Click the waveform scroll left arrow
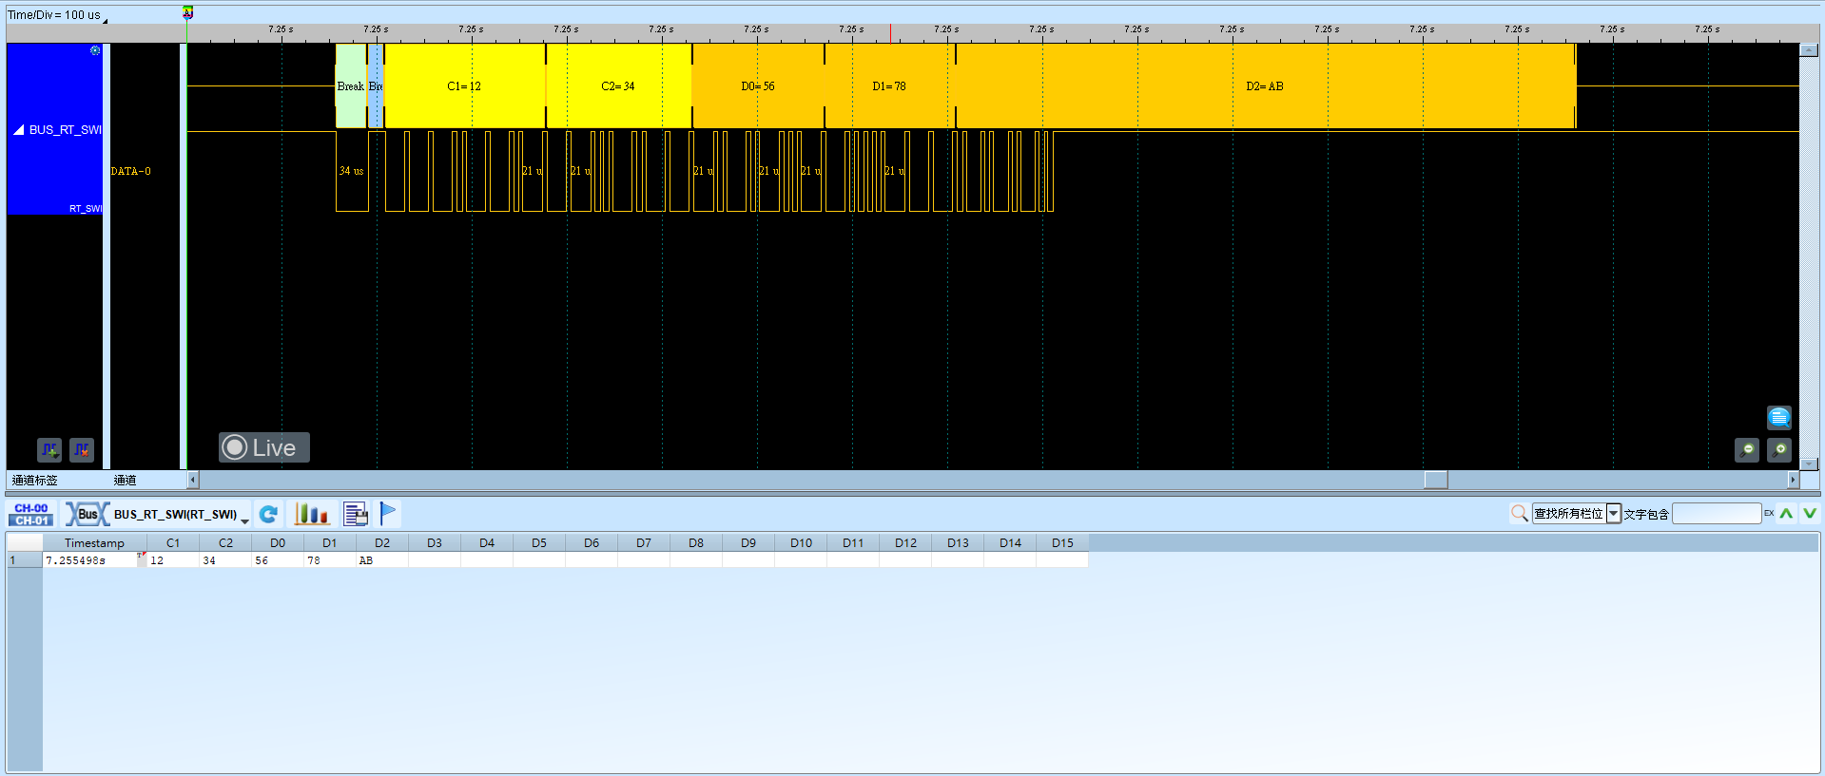The width and height of the screenshot is (1825, 776). [193, 480]
